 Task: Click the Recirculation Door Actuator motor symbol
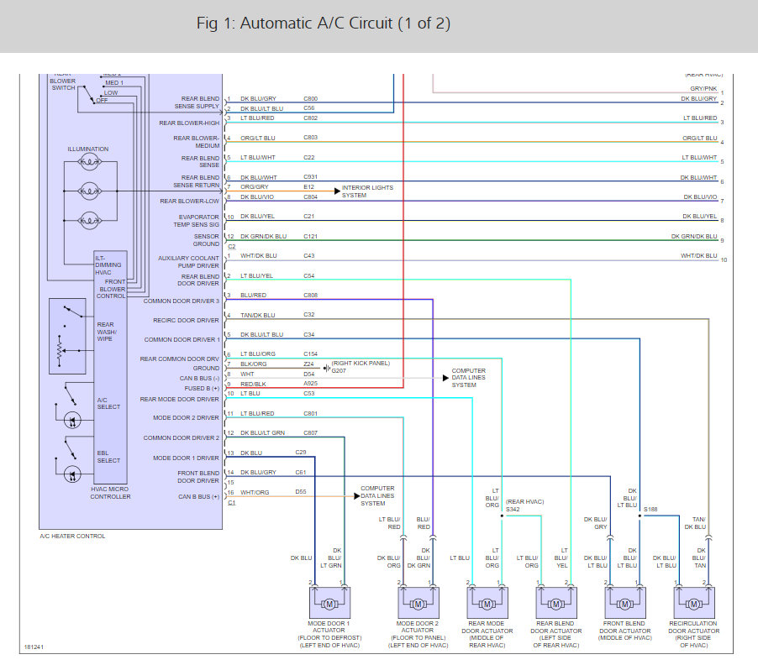[694, 603]
